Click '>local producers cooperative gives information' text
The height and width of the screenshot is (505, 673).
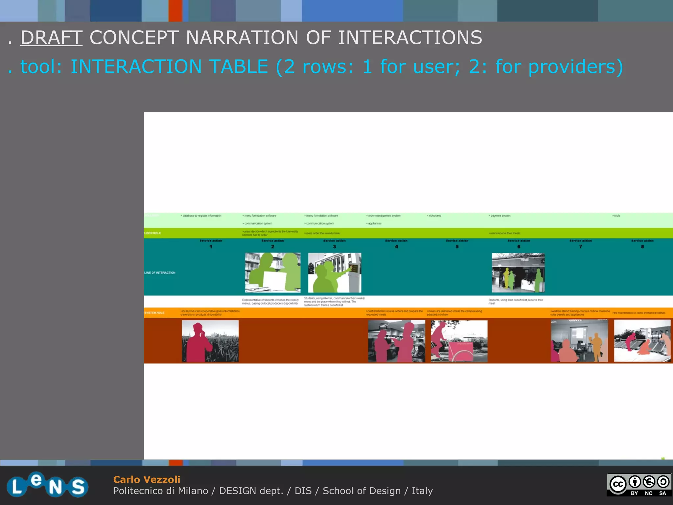tap(210, 313)
